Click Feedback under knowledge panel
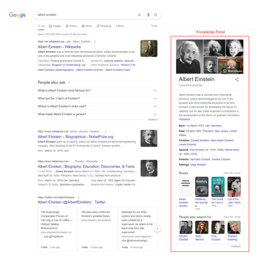This screenshot has width=264, height=268. pyautogui.click(x=236, y=246)
